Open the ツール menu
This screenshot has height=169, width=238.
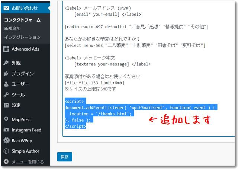pos(26,95)
